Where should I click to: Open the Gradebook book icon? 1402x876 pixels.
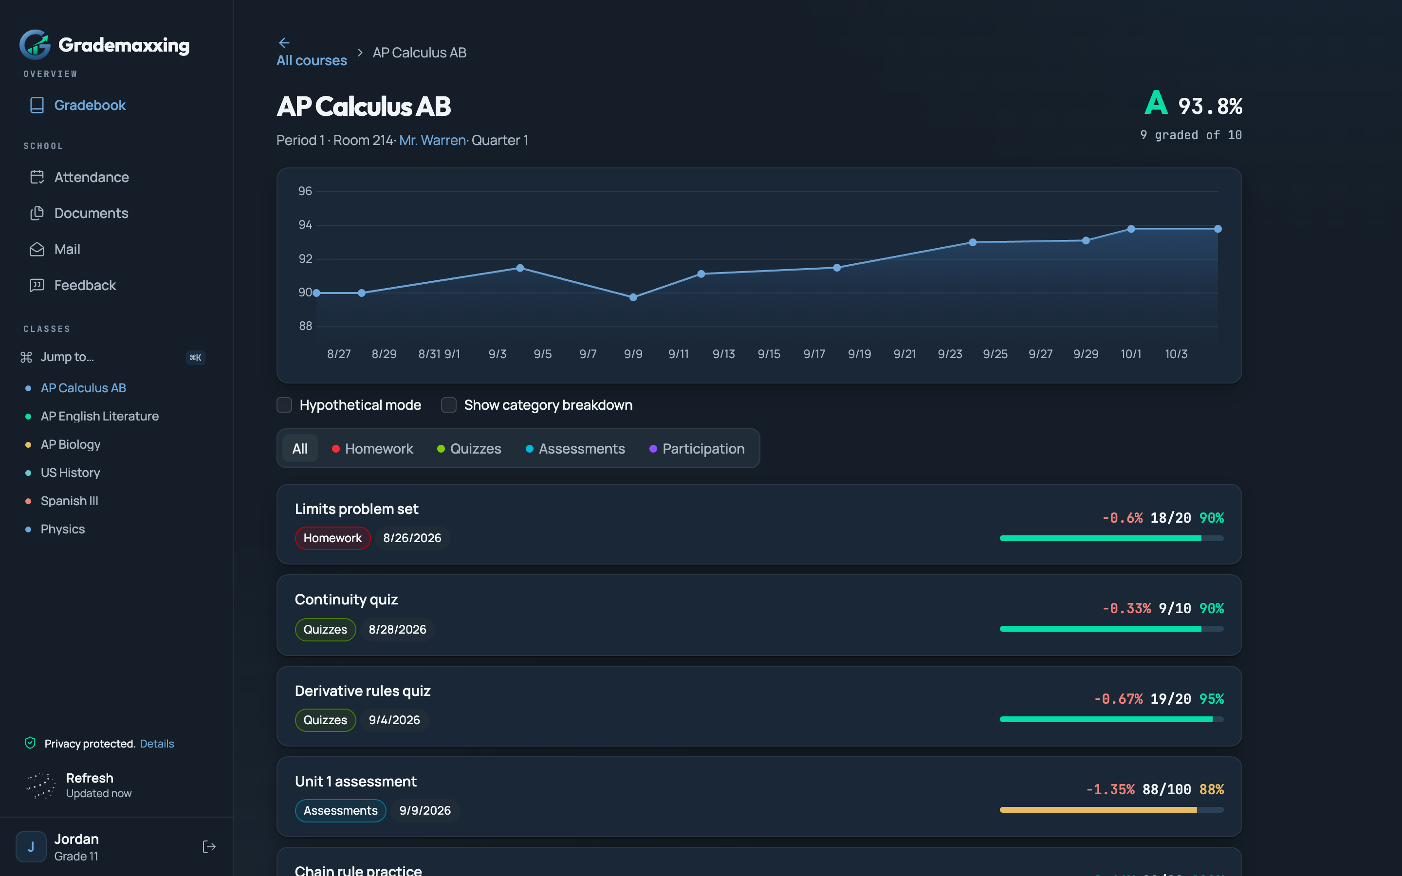pyautogui.click(x=37, y=105)
